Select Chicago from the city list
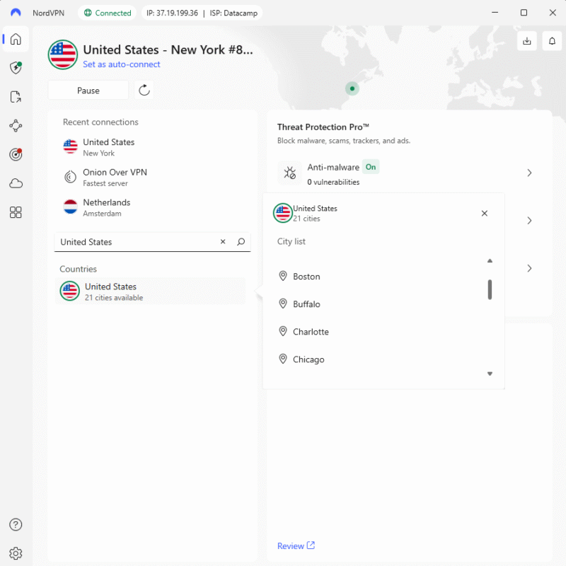566x566 pixels. (308, 359)
